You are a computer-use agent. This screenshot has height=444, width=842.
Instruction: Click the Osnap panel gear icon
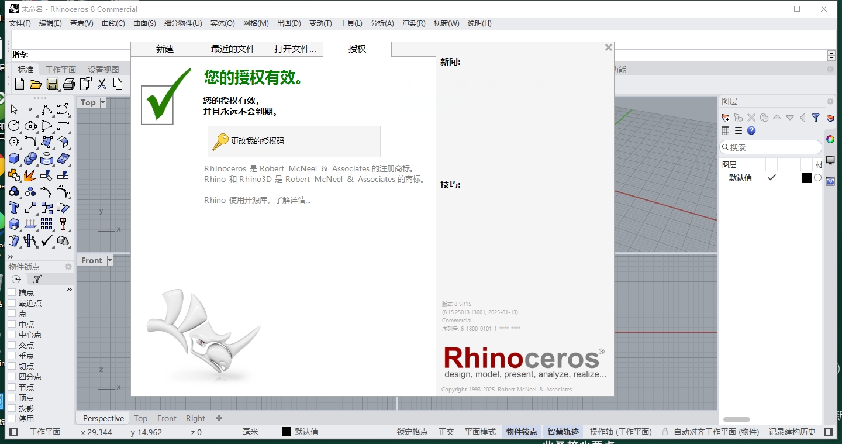68,267
